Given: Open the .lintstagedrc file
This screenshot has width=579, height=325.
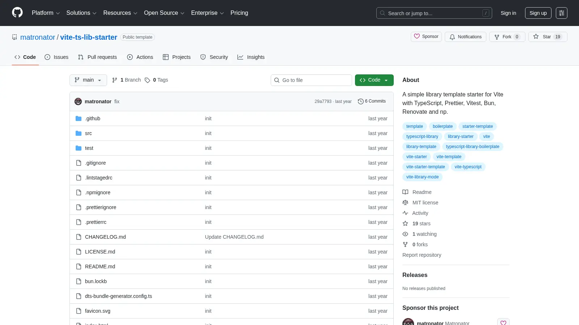Looking at the screenshot, I should coord(98,178).
